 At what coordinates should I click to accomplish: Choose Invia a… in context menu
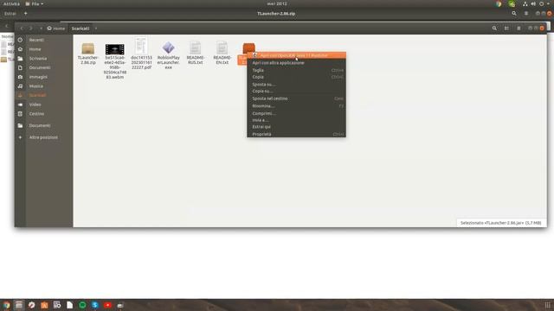point(296,120)
